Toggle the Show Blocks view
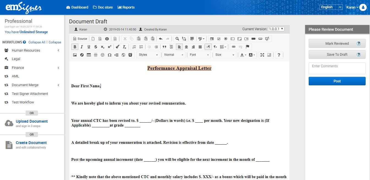 click(x=269, y=55)
